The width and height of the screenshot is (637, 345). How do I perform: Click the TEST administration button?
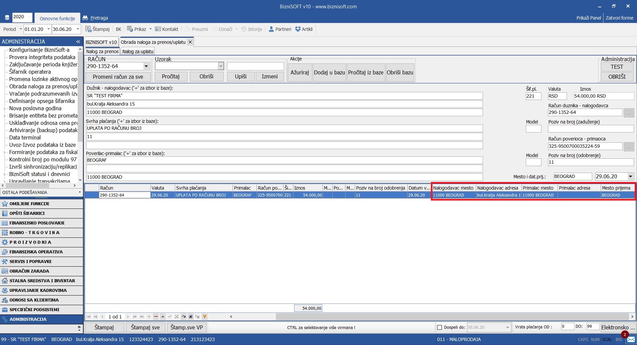617,67
